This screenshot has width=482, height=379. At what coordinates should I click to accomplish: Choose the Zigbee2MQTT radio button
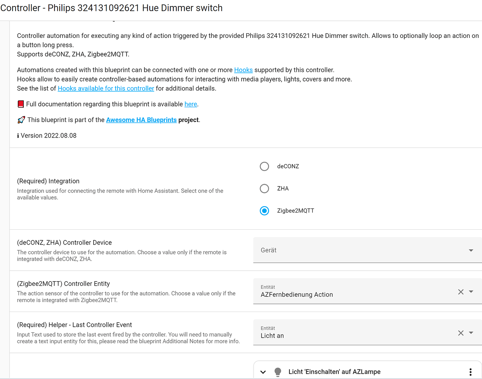264,211
